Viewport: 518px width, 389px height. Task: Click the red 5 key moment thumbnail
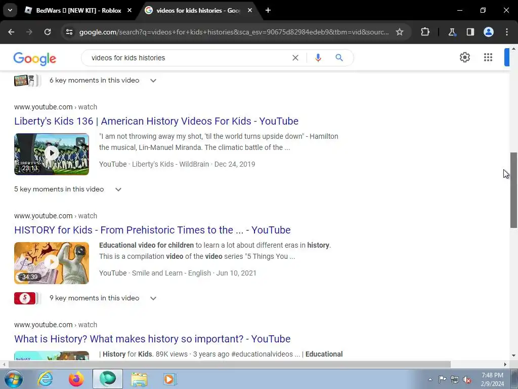coord(25,298)
